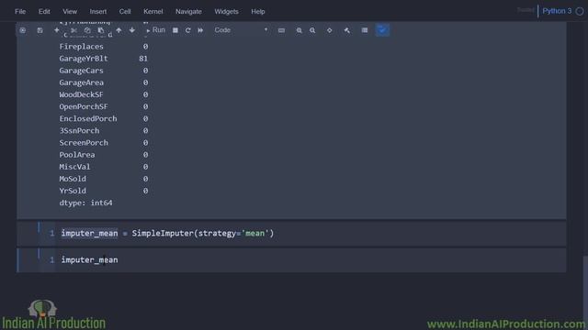Interrupt the kernel with stop icon
This screenshot has width=588, height=330.
point(175,30)
